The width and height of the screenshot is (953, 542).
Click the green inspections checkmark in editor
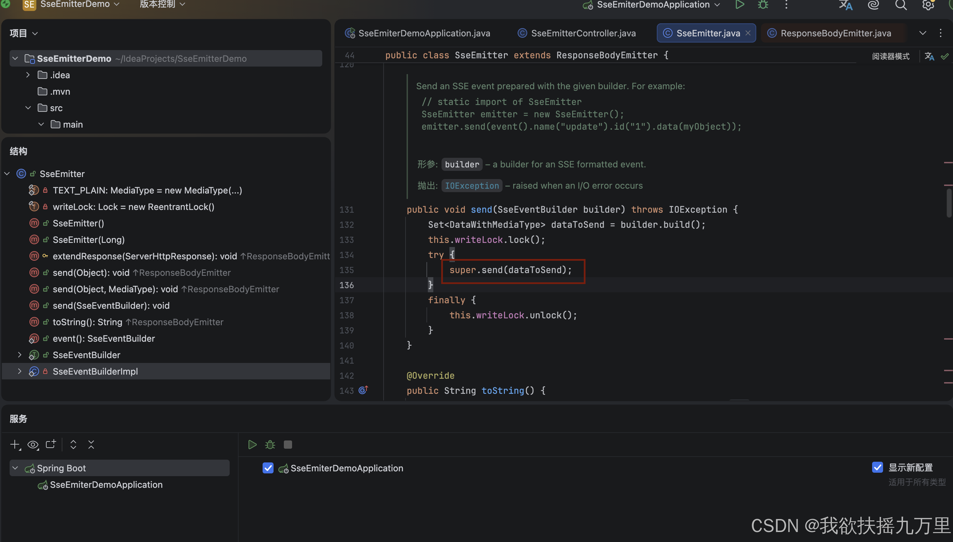click(x=945, y=56)
